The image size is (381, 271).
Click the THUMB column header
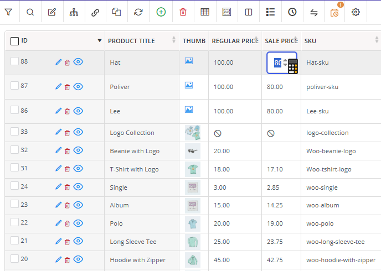[x=194, y=41]
